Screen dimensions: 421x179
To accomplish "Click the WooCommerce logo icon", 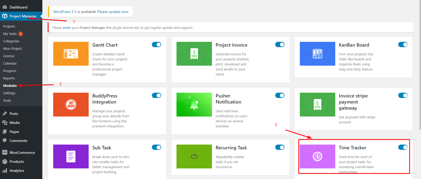I will (5, 153).
